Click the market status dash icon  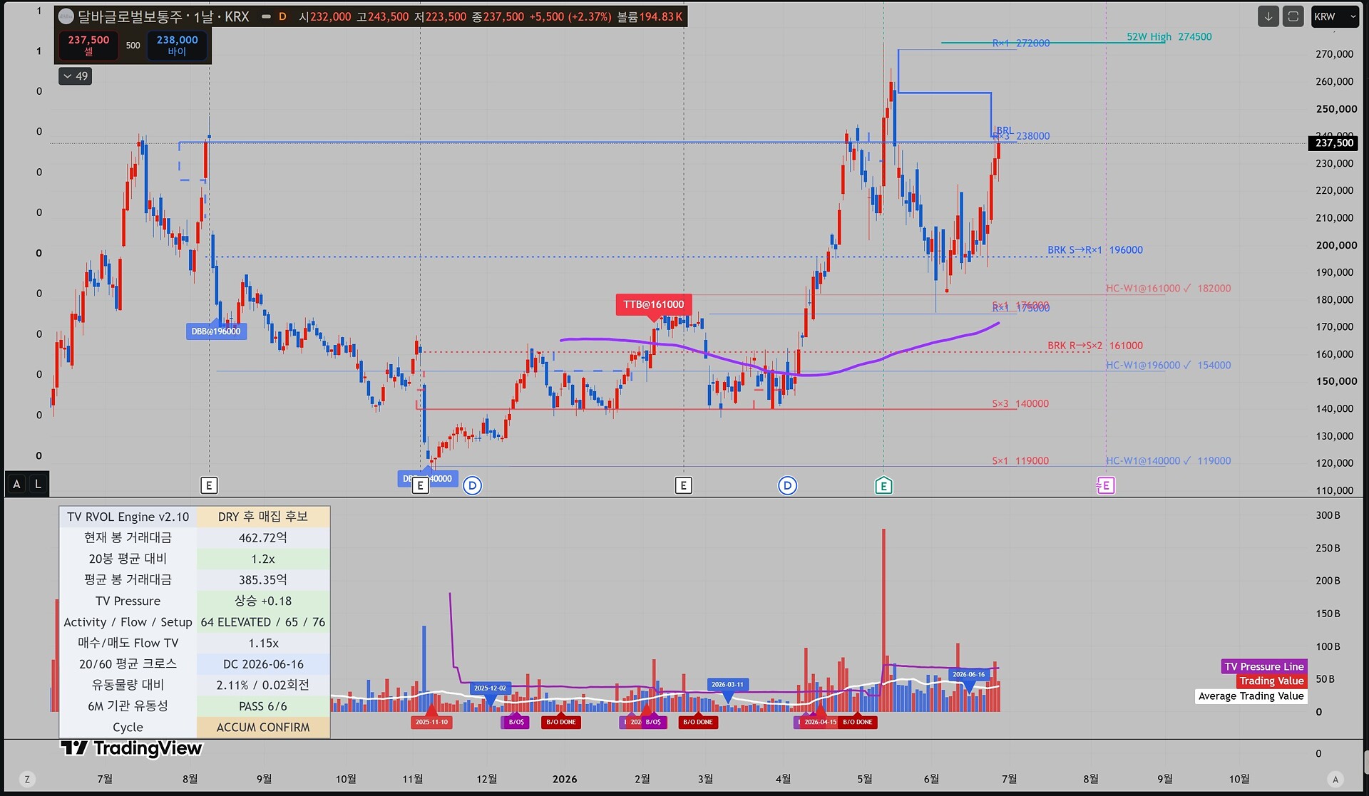coord(266,16)
